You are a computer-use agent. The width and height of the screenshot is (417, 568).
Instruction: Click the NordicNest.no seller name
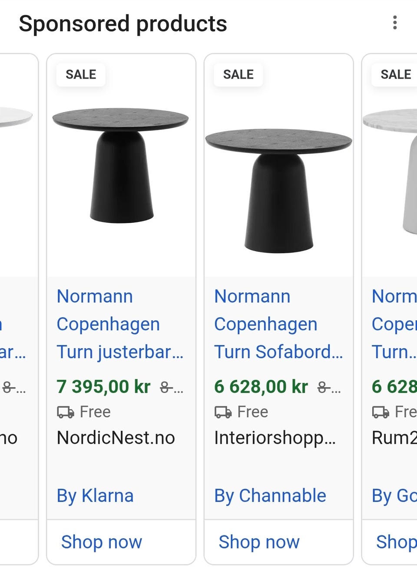(x=116, y=438)
